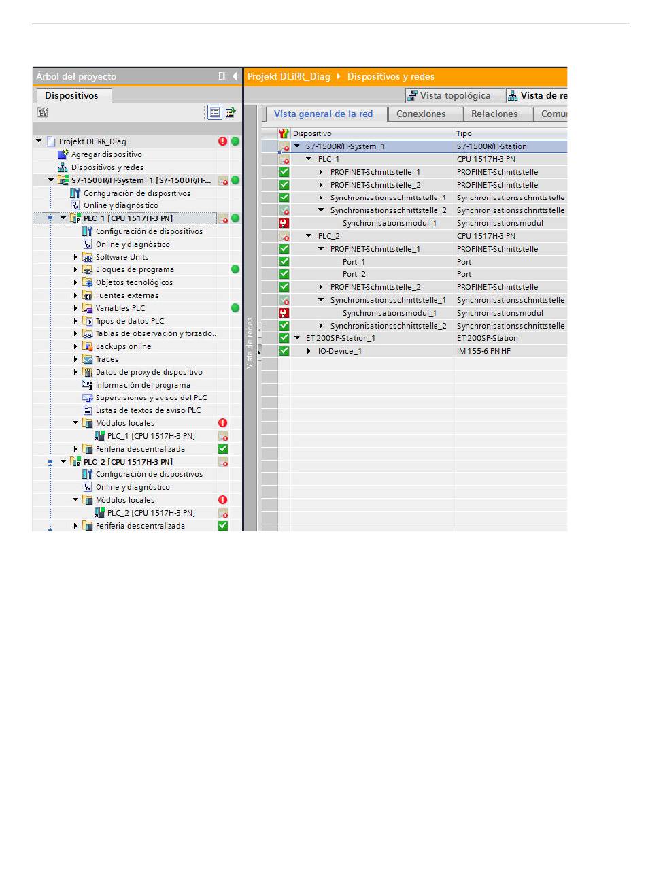Collapse the project tree with arrow button
This screenshot has height=885, width=646.
235,76
